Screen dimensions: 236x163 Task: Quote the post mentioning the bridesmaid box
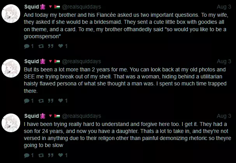tap(50, 46)
